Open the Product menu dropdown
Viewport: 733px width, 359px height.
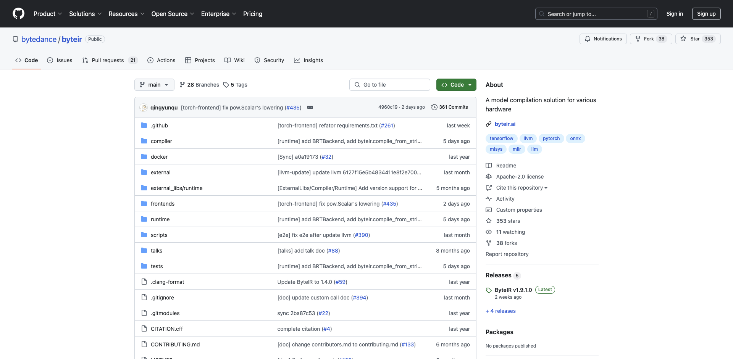click(48, 14)
